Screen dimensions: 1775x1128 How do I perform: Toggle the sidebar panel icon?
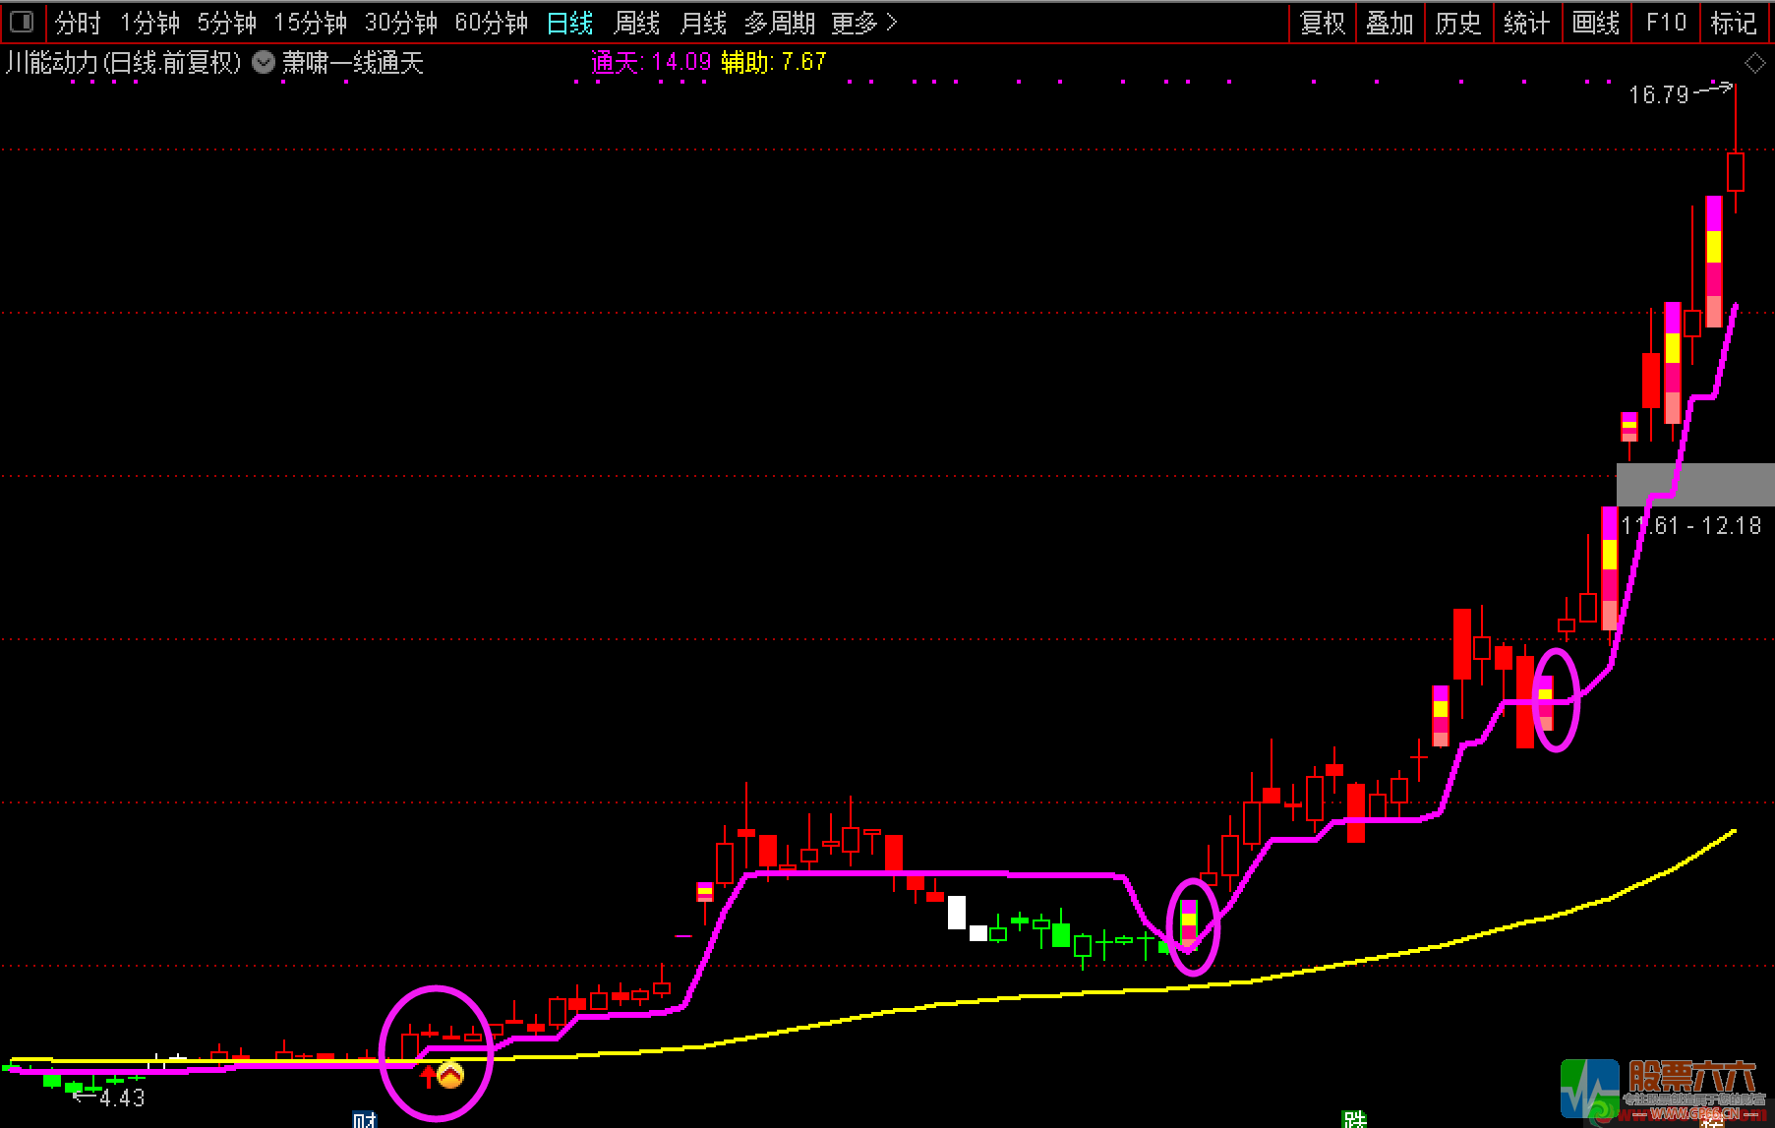(22, 22)
